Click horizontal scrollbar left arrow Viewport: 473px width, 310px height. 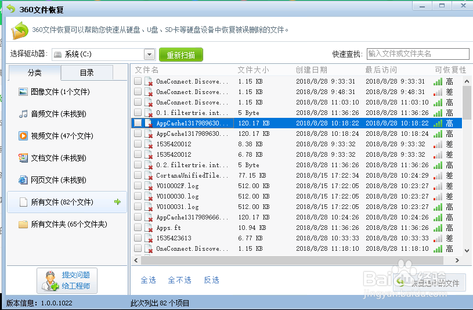(136, 260)
